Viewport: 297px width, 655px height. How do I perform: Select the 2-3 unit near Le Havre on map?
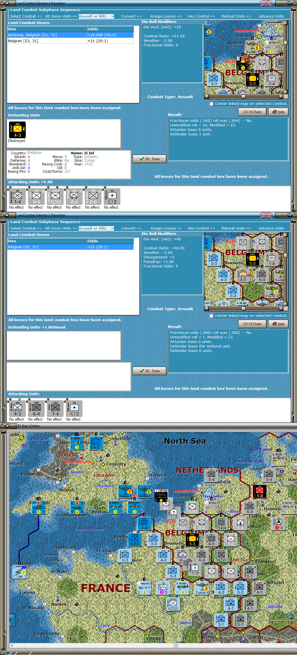[x=125, y=556]
